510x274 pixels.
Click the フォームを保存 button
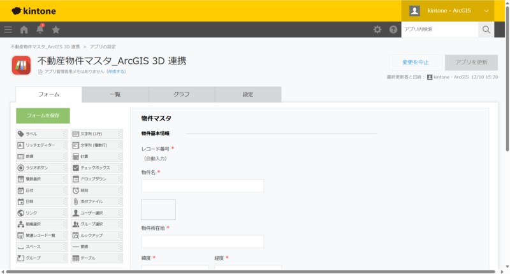click(43, 116)
